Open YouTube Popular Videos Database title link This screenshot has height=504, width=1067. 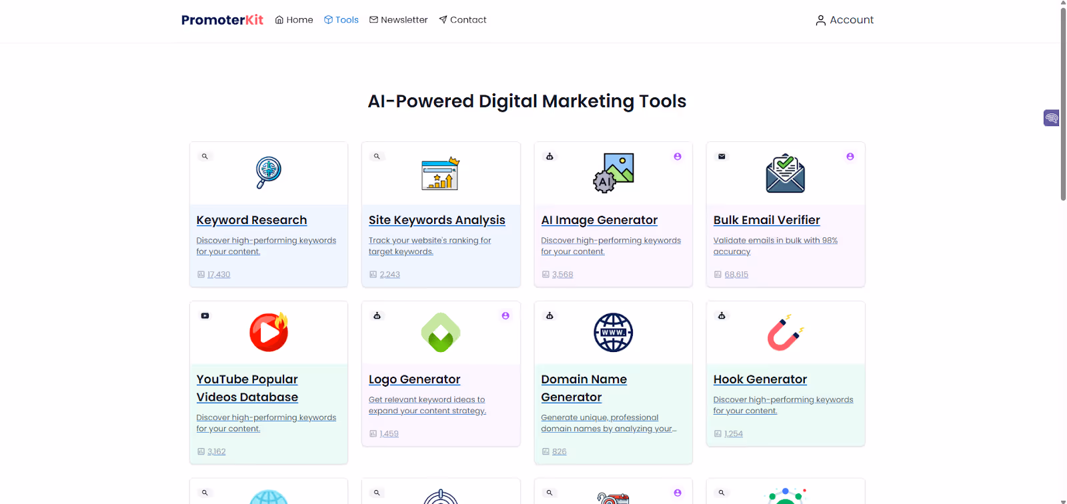tap(247, 388)
